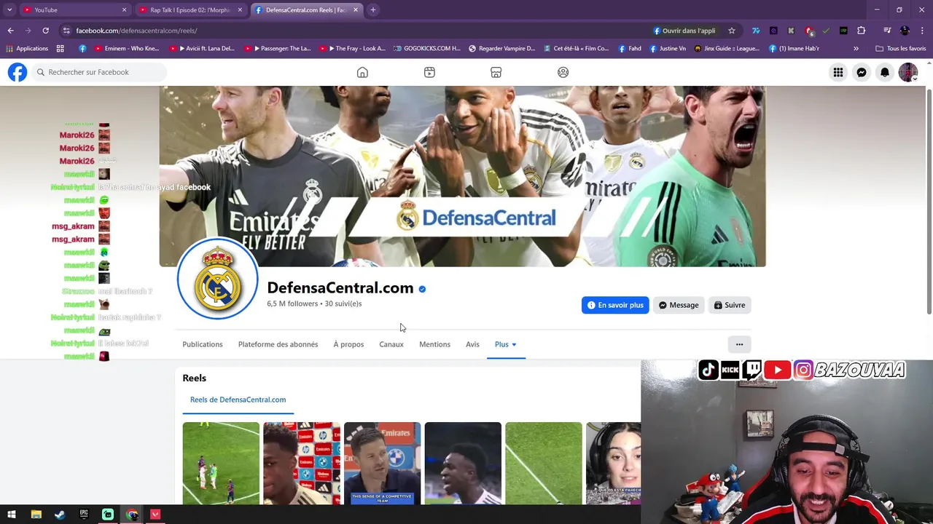
Task: Switch to the À propos tab
Action: (x=348, y=344)
